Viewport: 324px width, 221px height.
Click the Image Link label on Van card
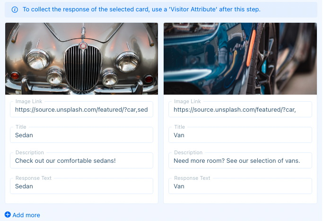(187, 101)
